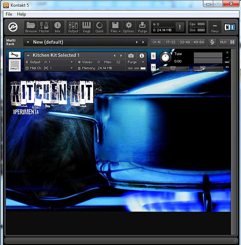Image resolution: width=241 pixels, height=245 pixels.
Task: Click the instrument 'new' icon thumbnail
Action: [x=15, y=65]
